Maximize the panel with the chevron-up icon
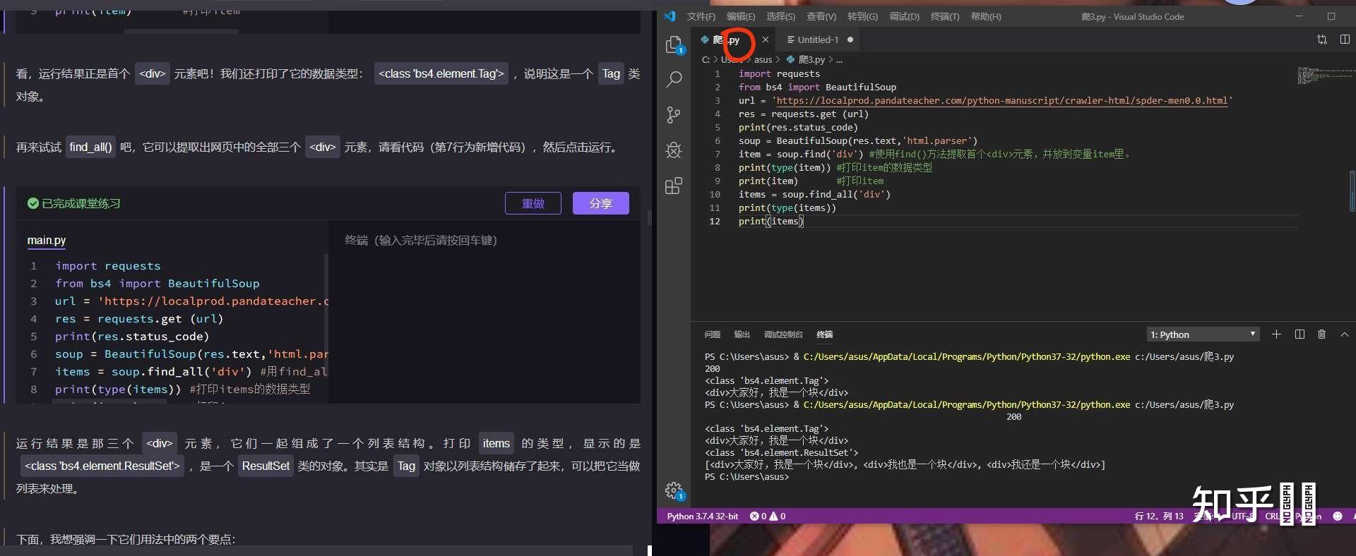The image size is (1356, 556). coord(1345,334)
